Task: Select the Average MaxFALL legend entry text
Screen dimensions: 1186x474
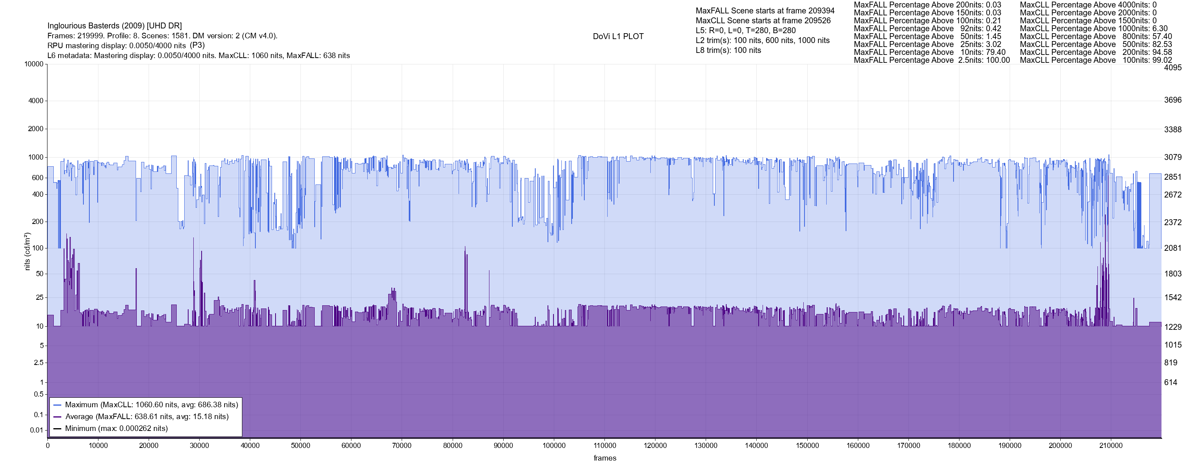Action: click(147, 417)
